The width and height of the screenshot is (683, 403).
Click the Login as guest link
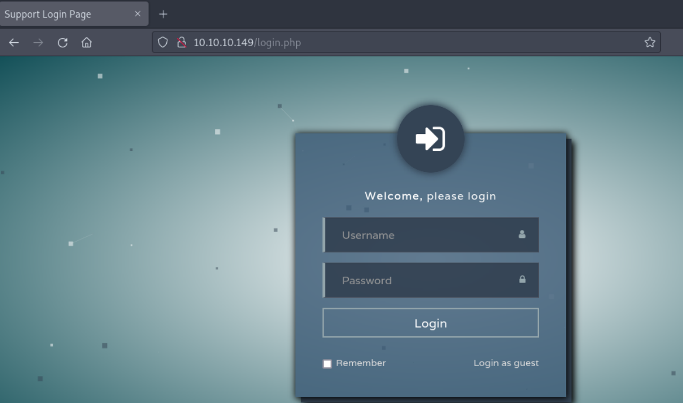click(x=506, y=363)
